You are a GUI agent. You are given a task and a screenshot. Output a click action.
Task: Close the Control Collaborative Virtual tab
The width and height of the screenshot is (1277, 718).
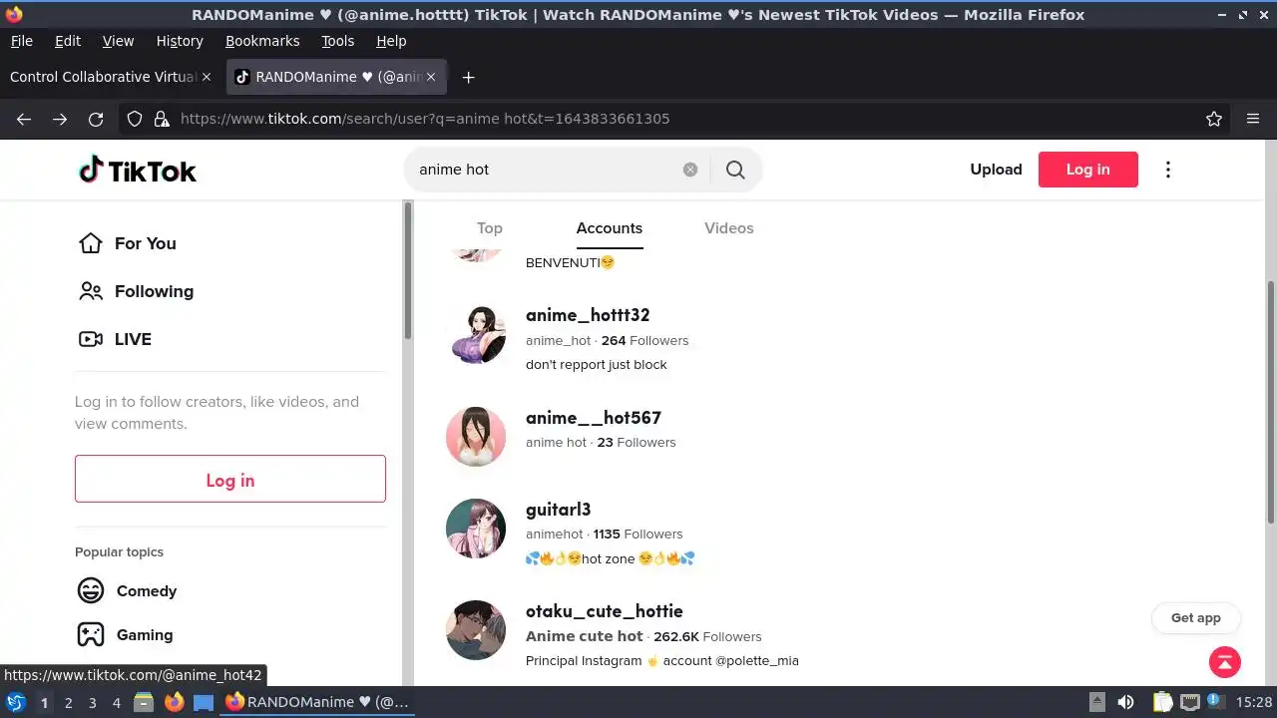click(x=207, y=77)
